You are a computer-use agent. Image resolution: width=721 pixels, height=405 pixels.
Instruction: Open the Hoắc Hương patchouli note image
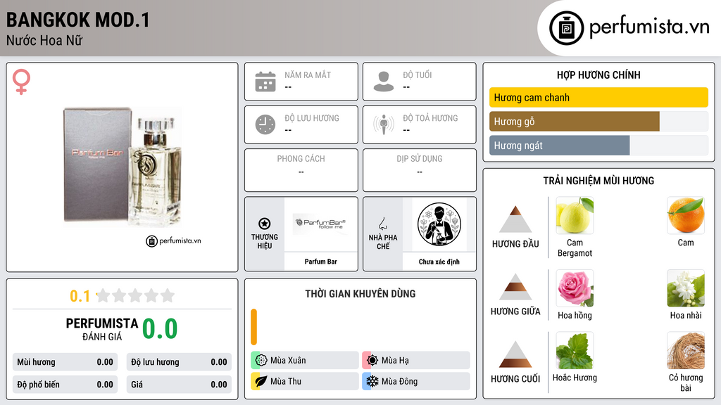pos(575,351)
